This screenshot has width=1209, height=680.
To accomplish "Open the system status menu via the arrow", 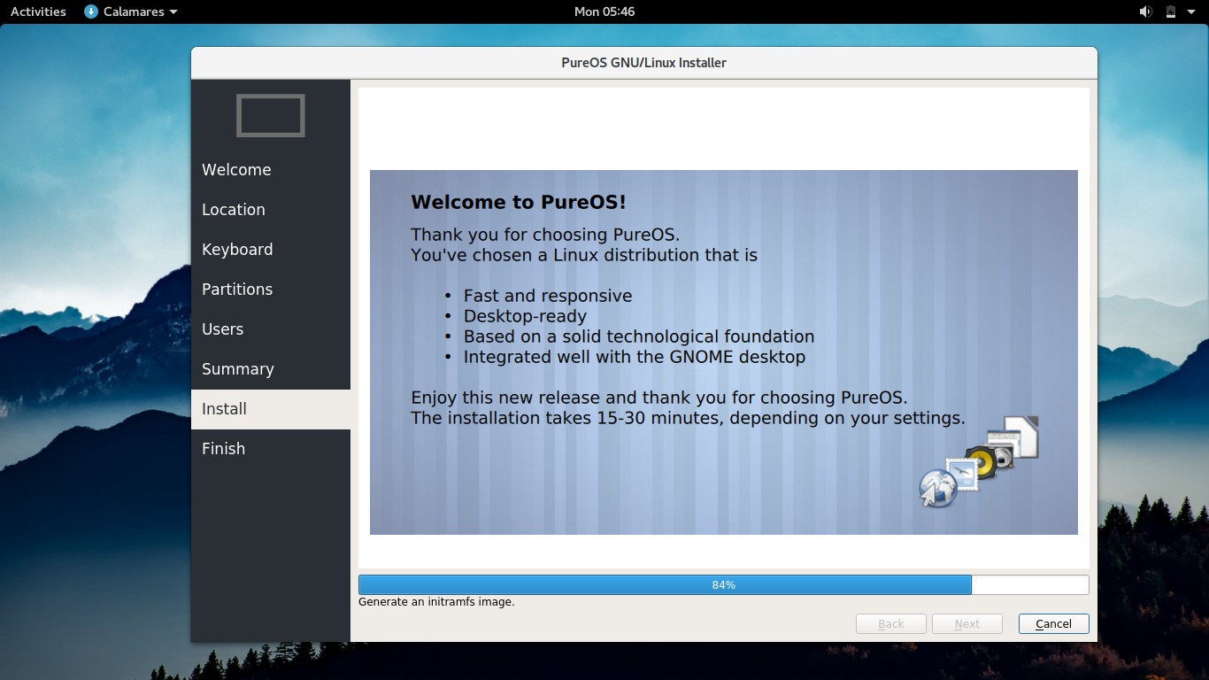I will pos(1192,12).
